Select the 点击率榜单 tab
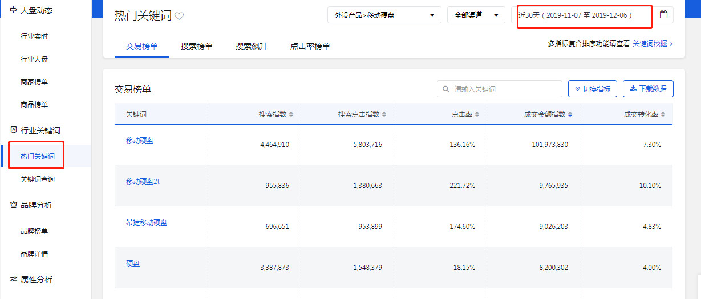Image resolution: width=701 pixels, height=299 pixels. click(310, 46)
